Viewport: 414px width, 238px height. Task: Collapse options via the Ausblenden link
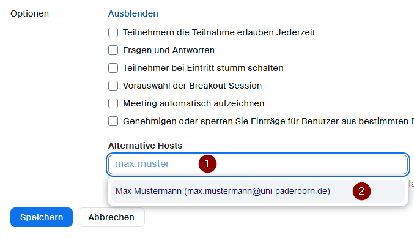point(133,13)
